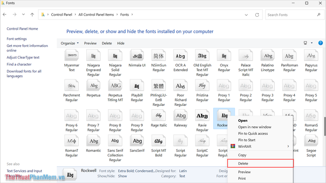326x183 pixels.
Task: Select the Nirmala UI font icon
Action: [x=137, y=56]
